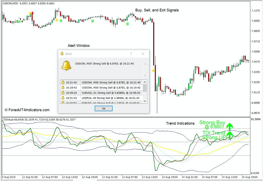Click the bell icon beside the 16:21:40 alert
This screenshot has height=181, width=263.
[63, 82]
